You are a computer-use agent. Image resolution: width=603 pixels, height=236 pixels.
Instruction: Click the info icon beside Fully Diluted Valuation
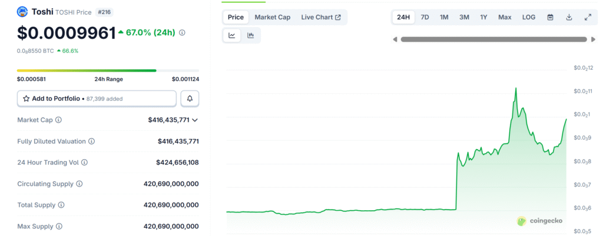point(92,141)
